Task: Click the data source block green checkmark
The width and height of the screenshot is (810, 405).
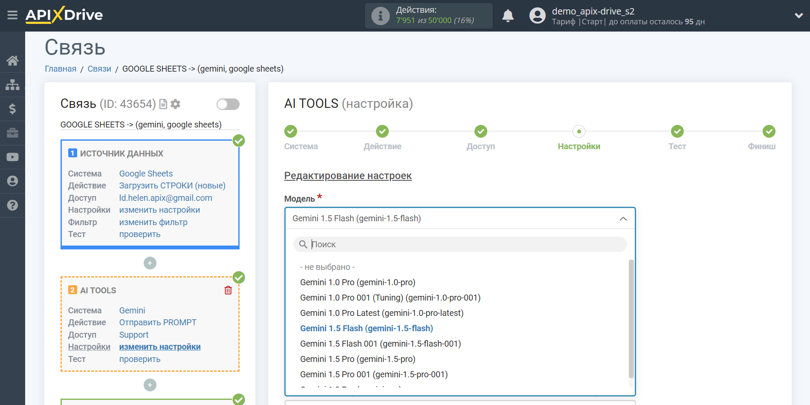Action: click(239, 140)
